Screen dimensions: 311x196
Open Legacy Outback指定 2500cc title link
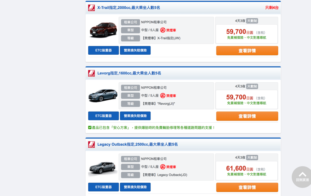click(137, 144)
